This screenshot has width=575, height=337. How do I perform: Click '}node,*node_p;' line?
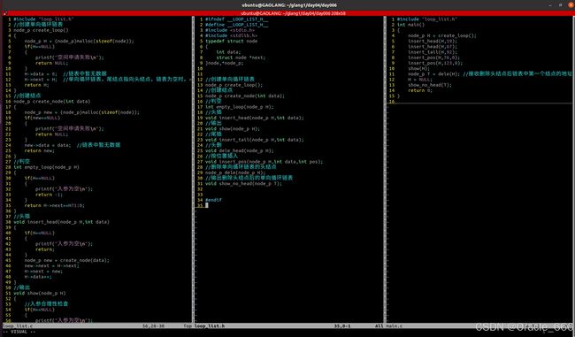click(x=225, y=63)
